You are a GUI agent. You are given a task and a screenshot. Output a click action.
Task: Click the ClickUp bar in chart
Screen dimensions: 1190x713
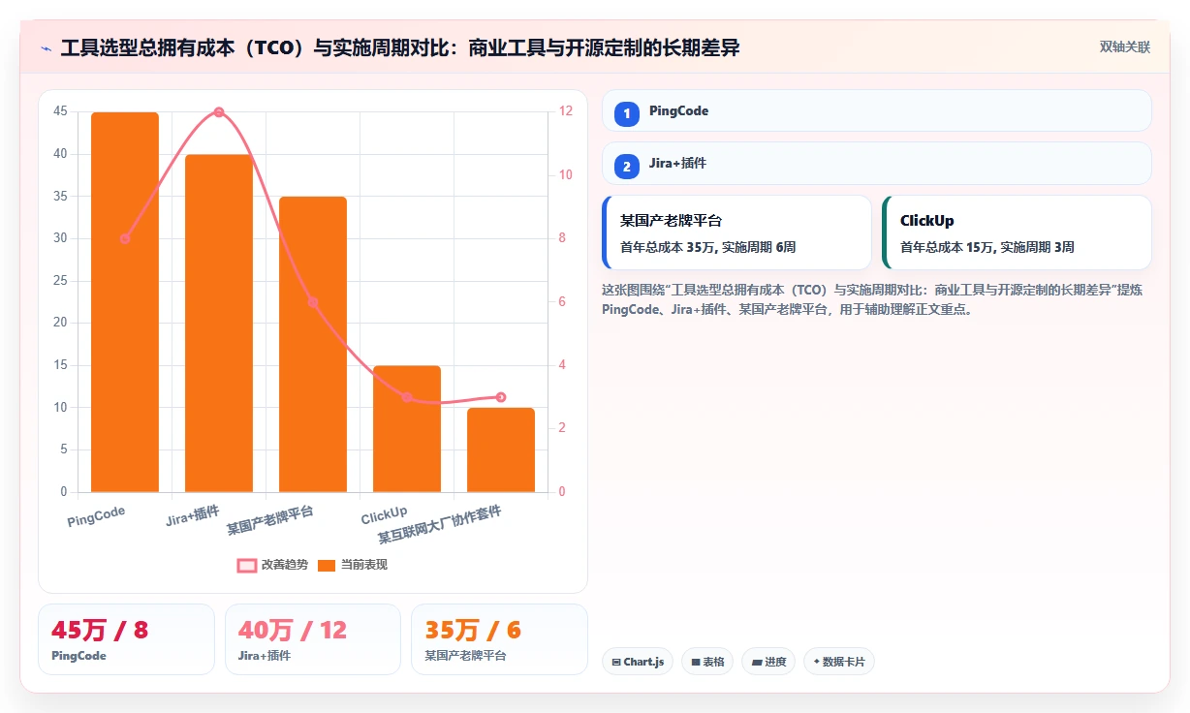[x=407, y=429]
